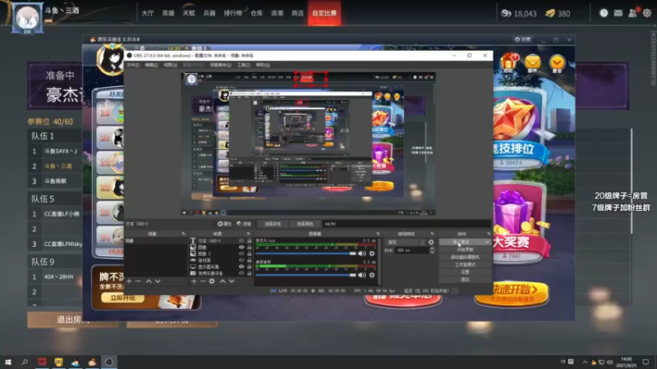Viewport: 657px width, 369px height.
Task: Toggle visibility of 视频采集设备 source
Action: tap(241, 273)
